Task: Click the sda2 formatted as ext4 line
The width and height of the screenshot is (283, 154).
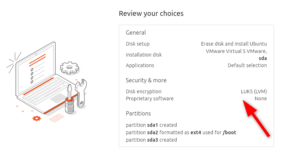Action: (x=181, y=132)
